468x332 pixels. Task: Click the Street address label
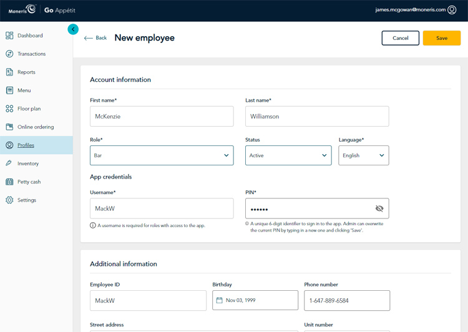(107, 325)
